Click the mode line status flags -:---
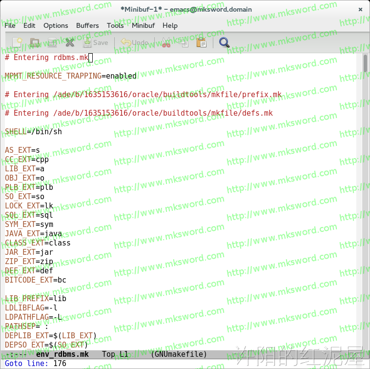 click(x=16, y=354)
